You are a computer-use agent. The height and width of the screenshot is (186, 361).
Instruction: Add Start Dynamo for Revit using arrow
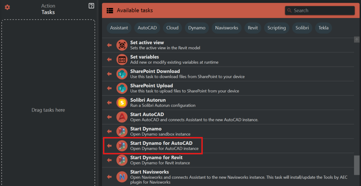coord(109,160)
